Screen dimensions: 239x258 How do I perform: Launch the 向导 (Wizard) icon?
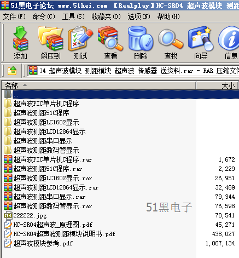pyautogui.click(x=201, y=43)
